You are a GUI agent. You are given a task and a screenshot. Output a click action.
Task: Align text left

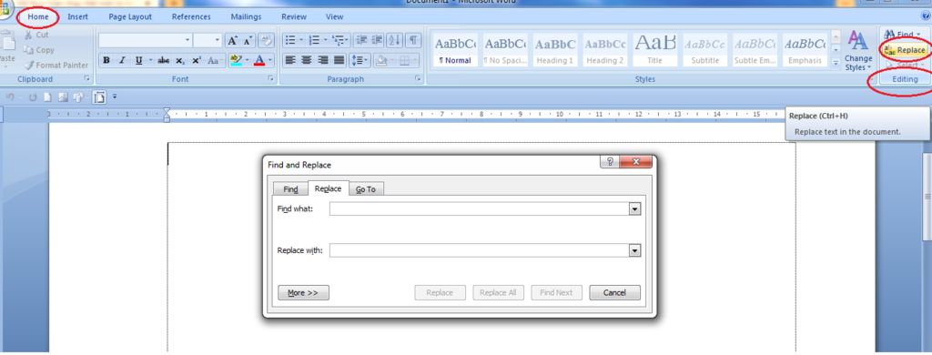point(290,60)
